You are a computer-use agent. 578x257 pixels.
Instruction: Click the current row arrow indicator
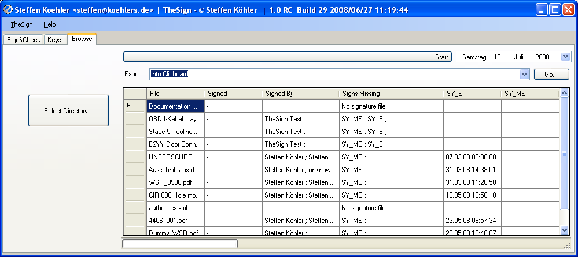point(128,106)
